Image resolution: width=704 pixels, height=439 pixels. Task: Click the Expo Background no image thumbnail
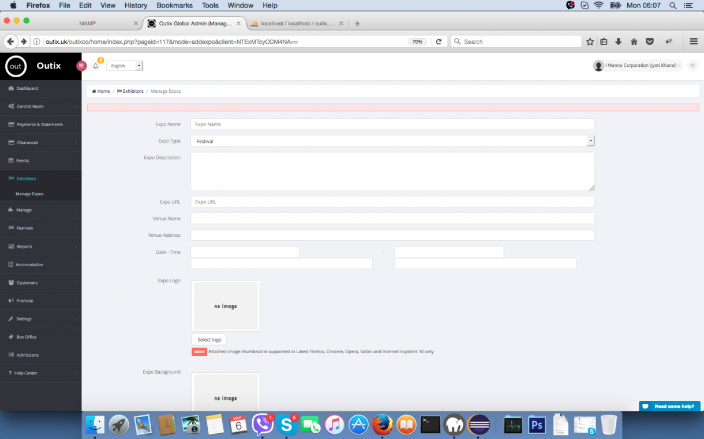(226, 392)
